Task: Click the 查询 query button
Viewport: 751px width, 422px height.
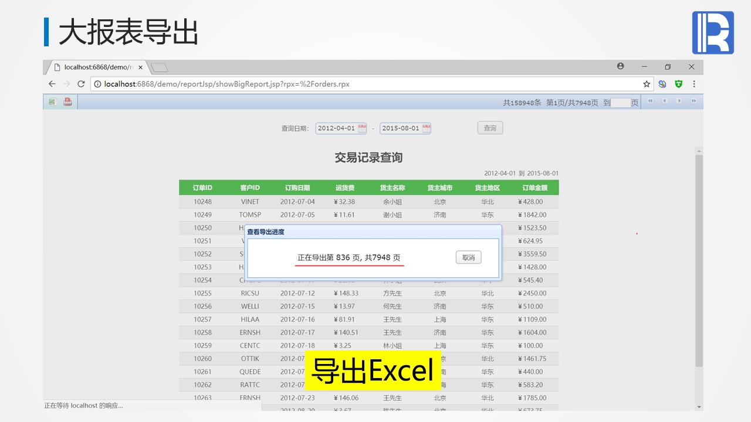Action: (x=490, y=128)
